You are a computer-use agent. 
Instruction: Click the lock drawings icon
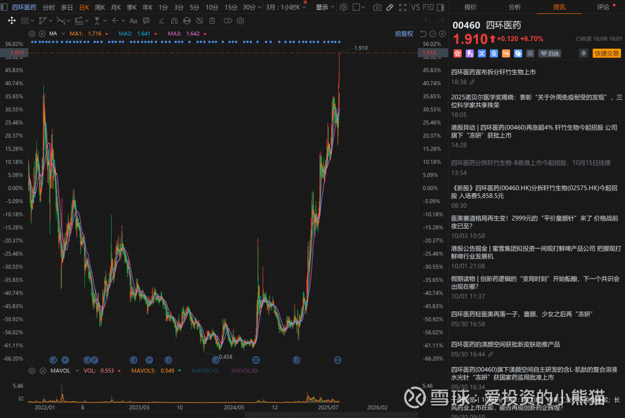click(x=187, y=21)
